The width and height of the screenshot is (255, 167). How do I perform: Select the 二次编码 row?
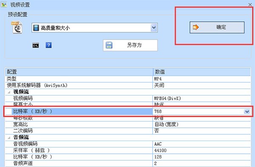click(x=128, y=131)
